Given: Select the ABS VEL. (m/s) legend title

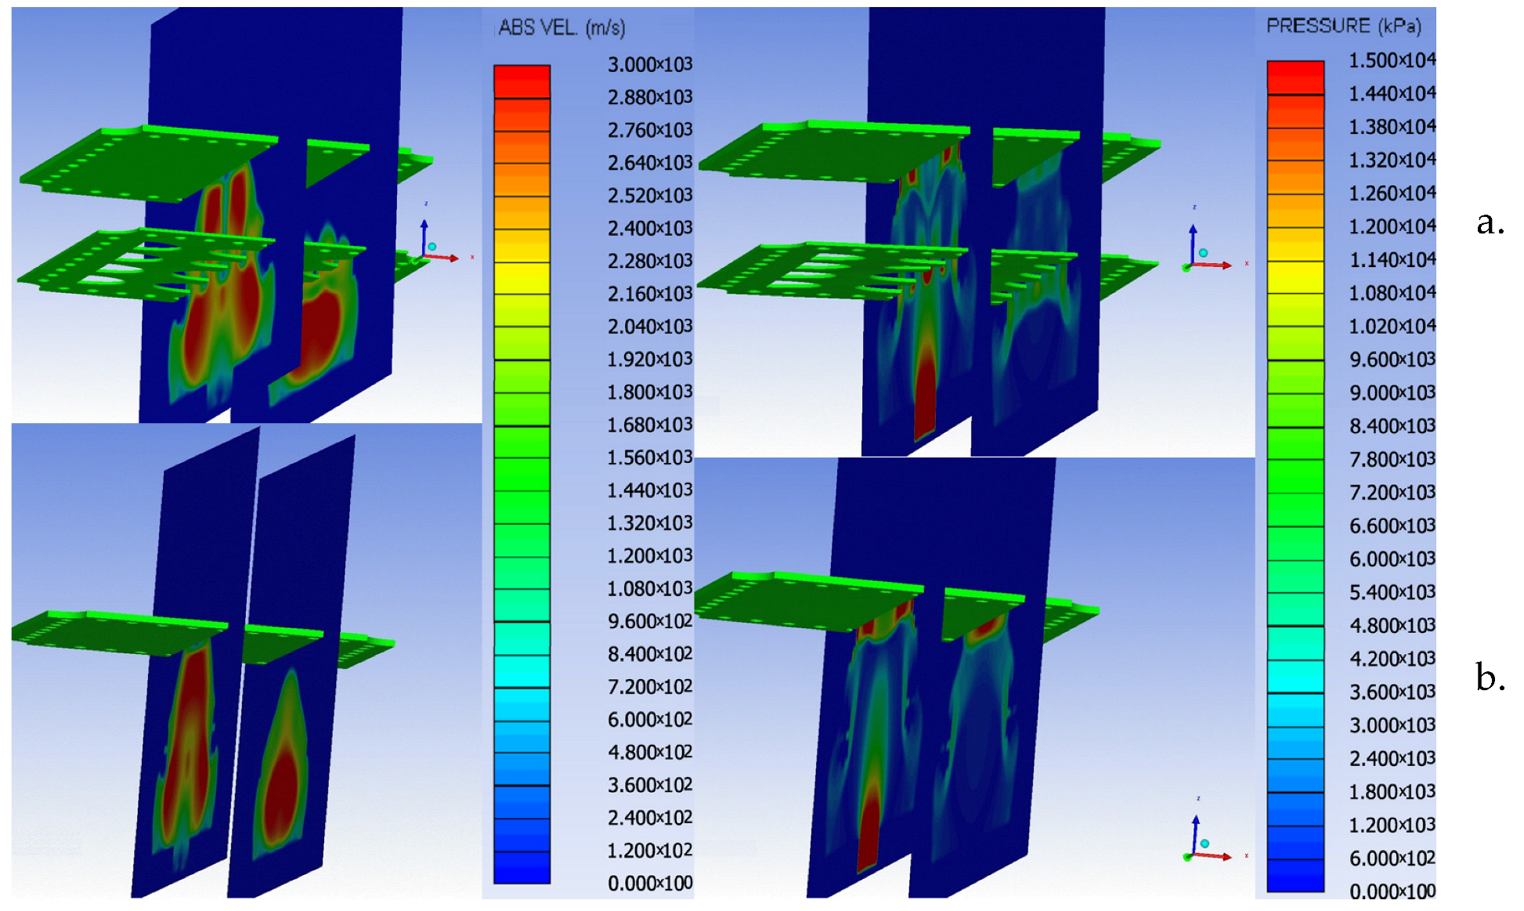Looking at the screenshot, I should pyautogui.click(x=562, y=28).
